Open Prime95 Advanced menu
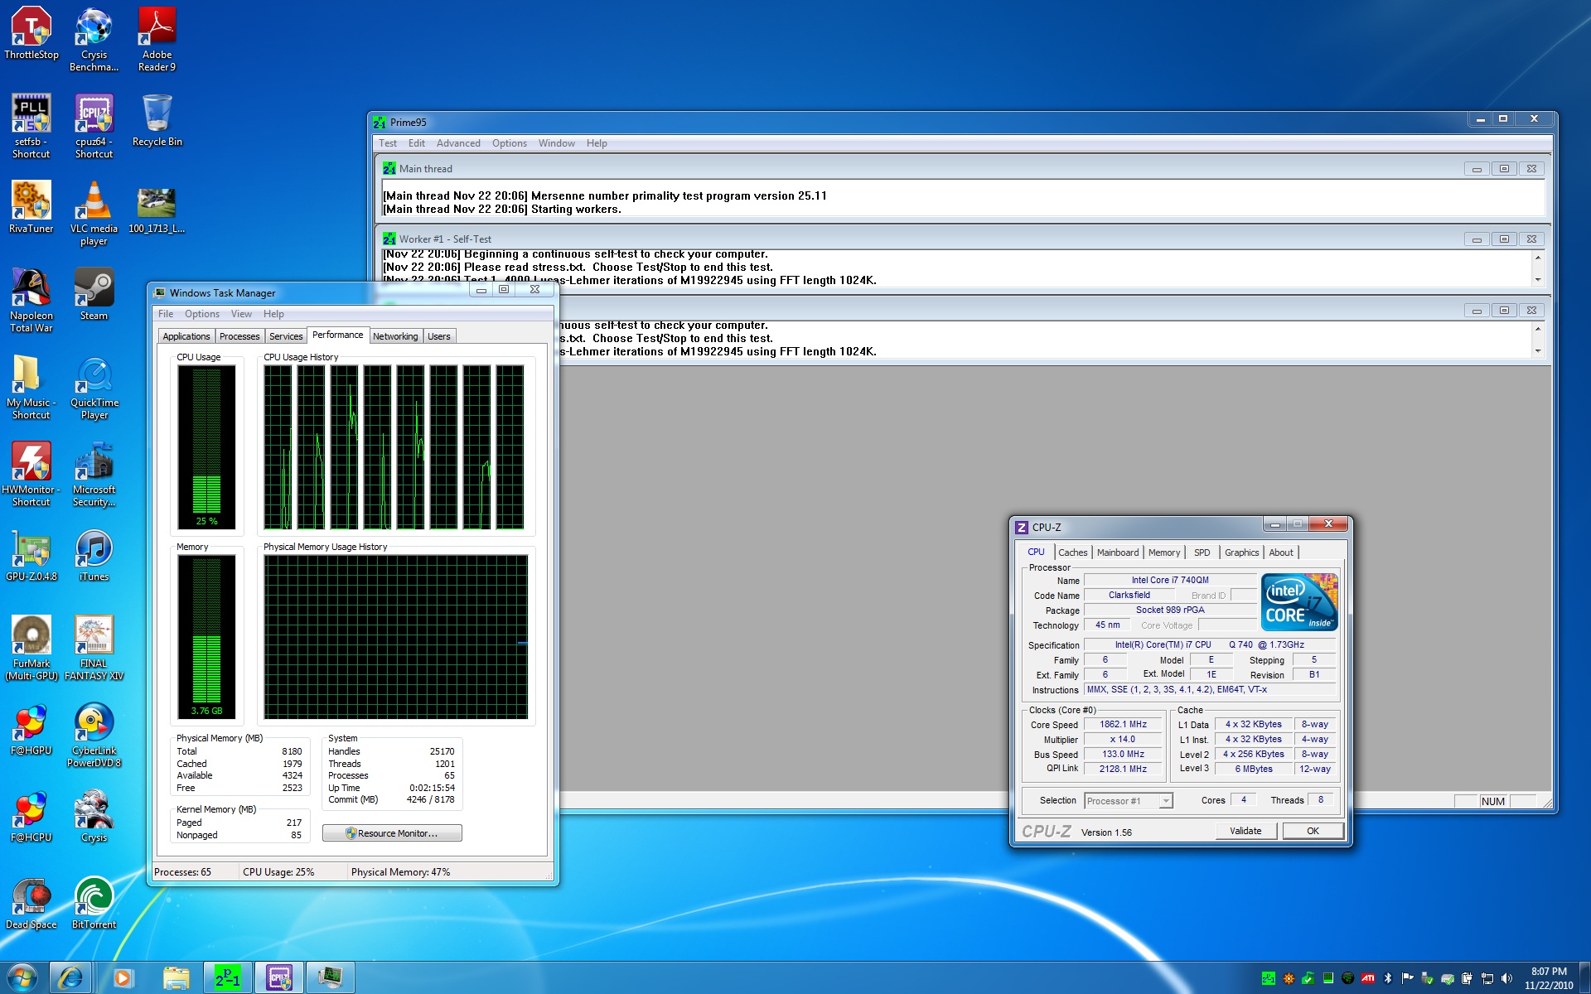1591x994 pixels. click(458, 143)
